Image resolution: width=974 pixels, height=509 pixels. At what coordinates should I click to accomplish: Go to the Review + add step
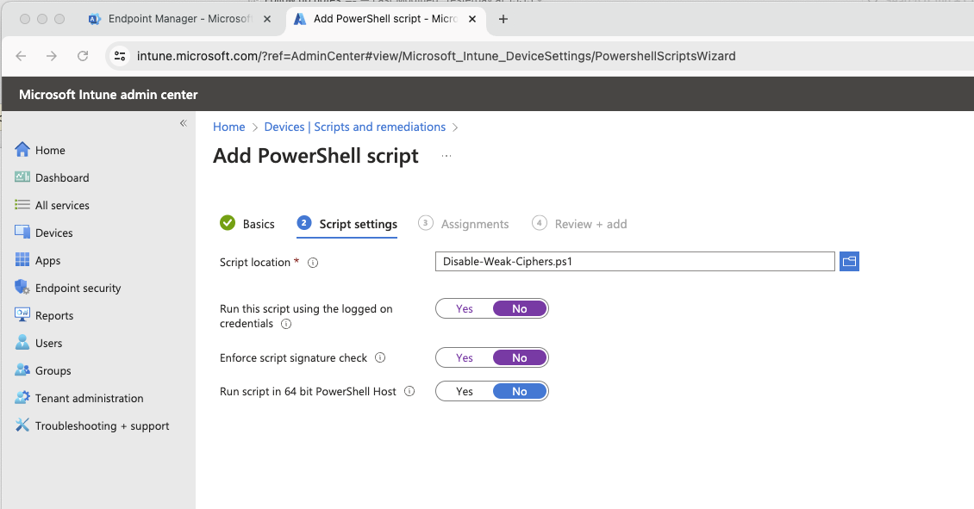[x=579, y=223]
